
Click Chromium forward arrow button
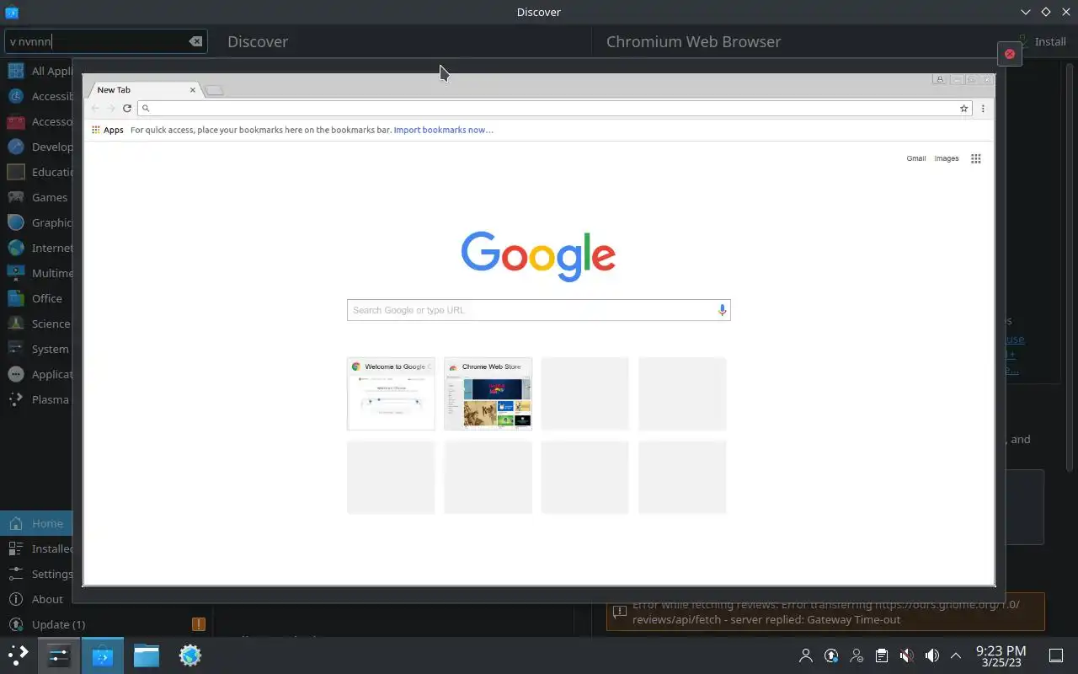tap(110, 108)
